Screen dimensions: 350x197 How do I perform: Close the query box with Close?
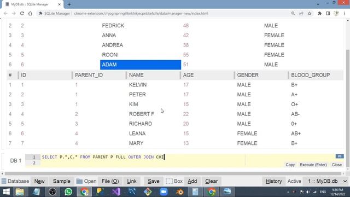337,165
